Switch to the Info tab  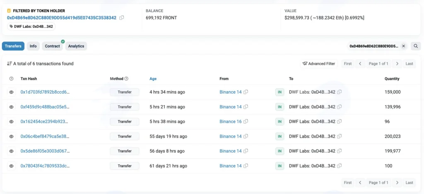click(33, 46)
